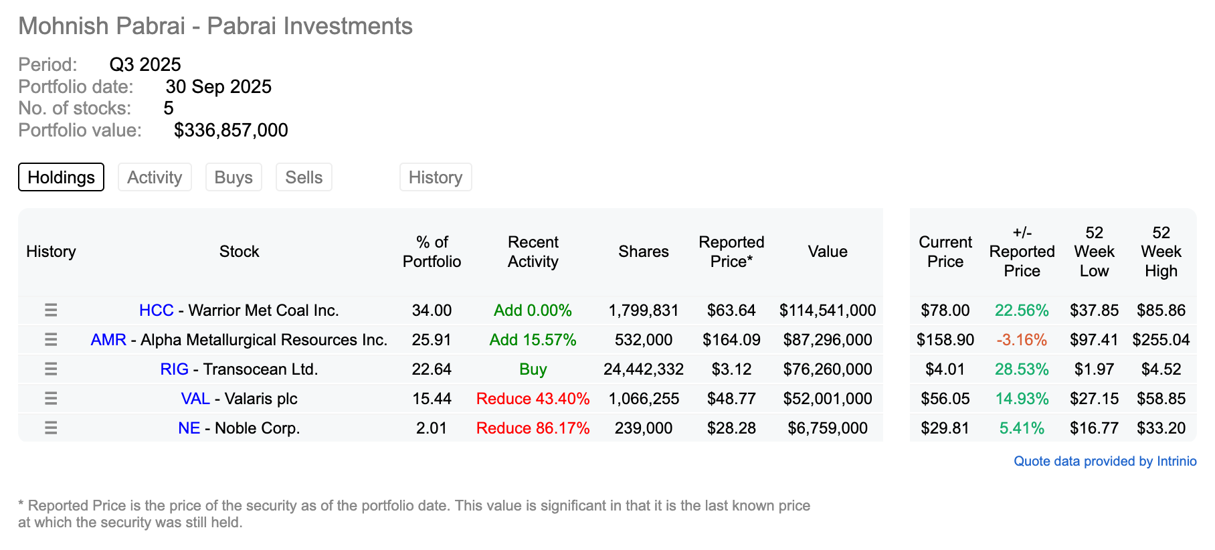Click the Stock column header
Screen dimensions: 1215x550
point(239,252)
